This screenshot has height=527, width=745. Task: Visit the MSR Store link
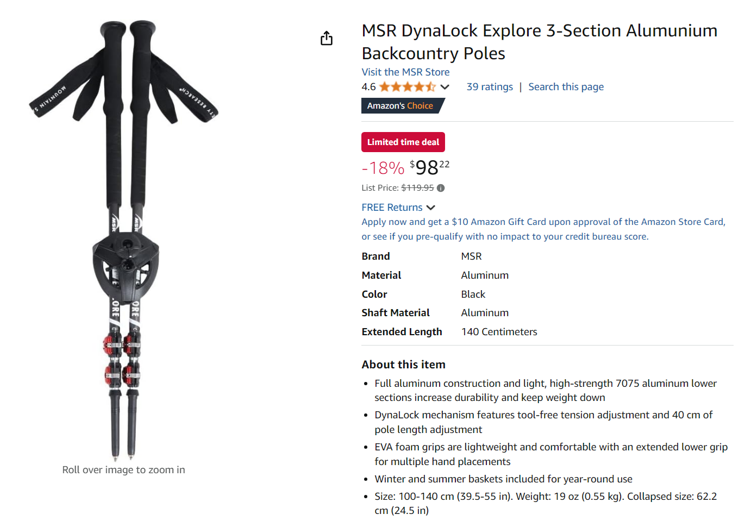tap(405, 72)
